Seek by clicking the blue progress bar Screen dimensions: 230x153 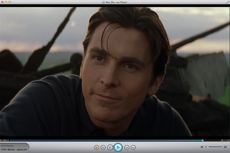[106, 140]
